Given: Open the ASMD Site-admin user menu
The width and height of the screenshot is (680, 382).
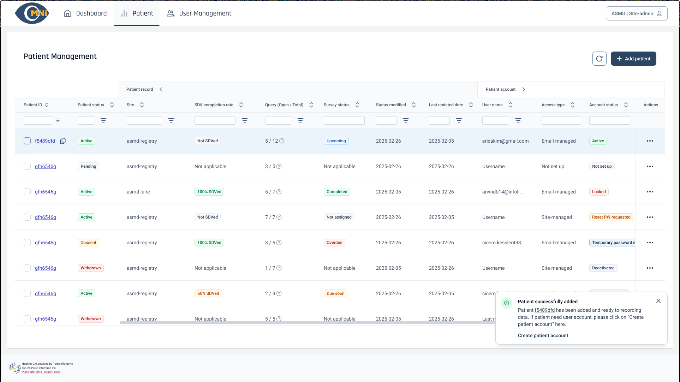Looking at the screenshot, I should 637,13.
